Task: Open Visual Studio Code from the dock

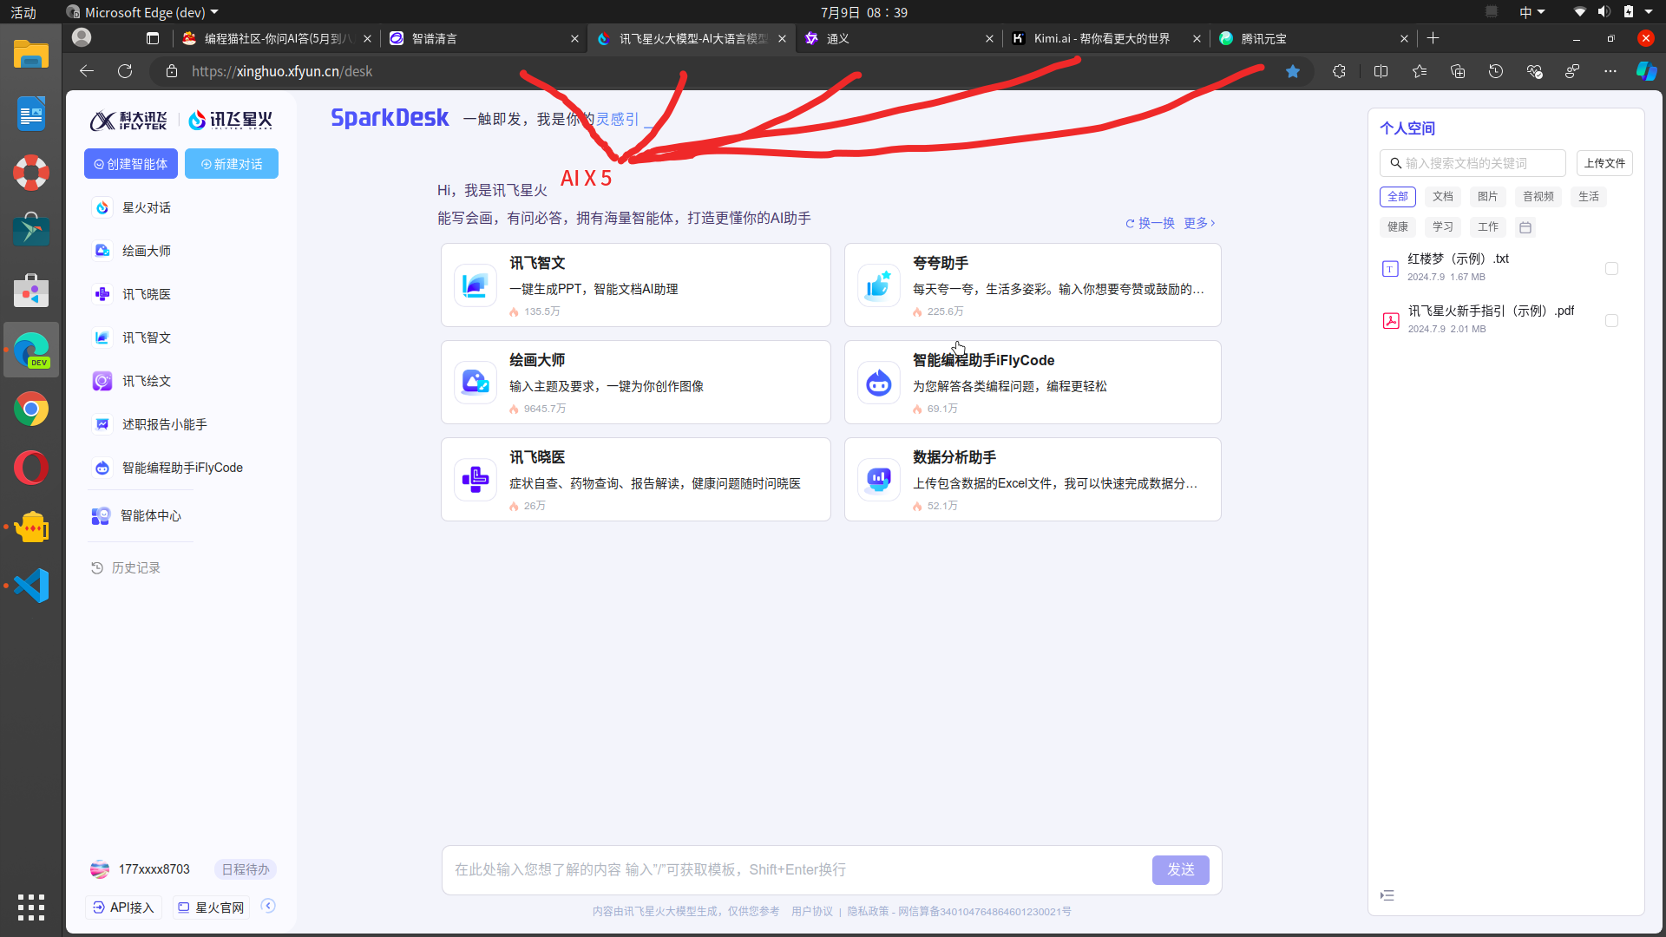Action: click(31, 586)
